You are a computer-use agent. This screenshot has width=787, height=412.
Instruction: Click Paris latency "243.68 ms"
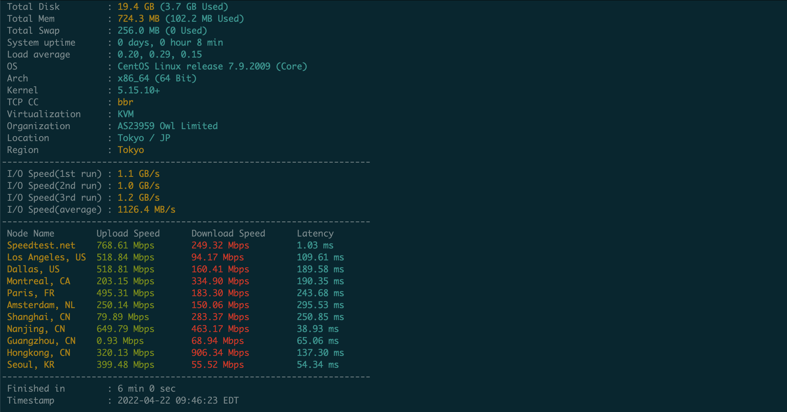point(320,293)
